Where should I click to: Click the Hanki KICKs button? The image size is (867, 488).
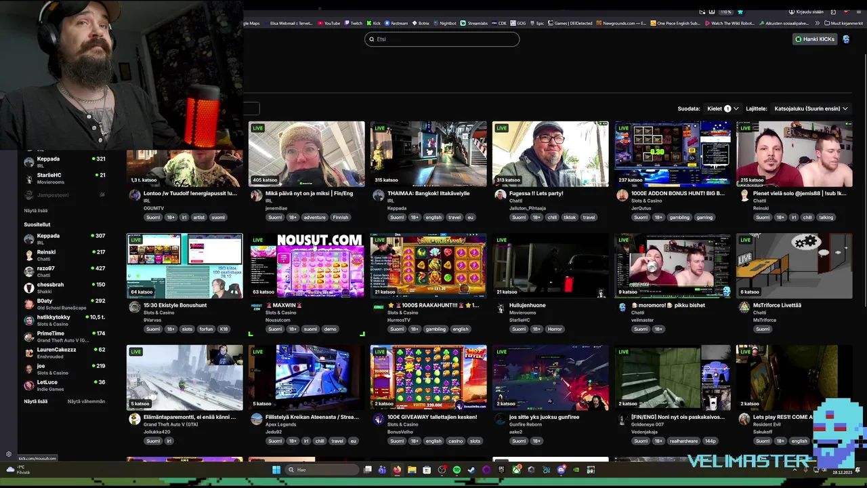pos(815,39)
